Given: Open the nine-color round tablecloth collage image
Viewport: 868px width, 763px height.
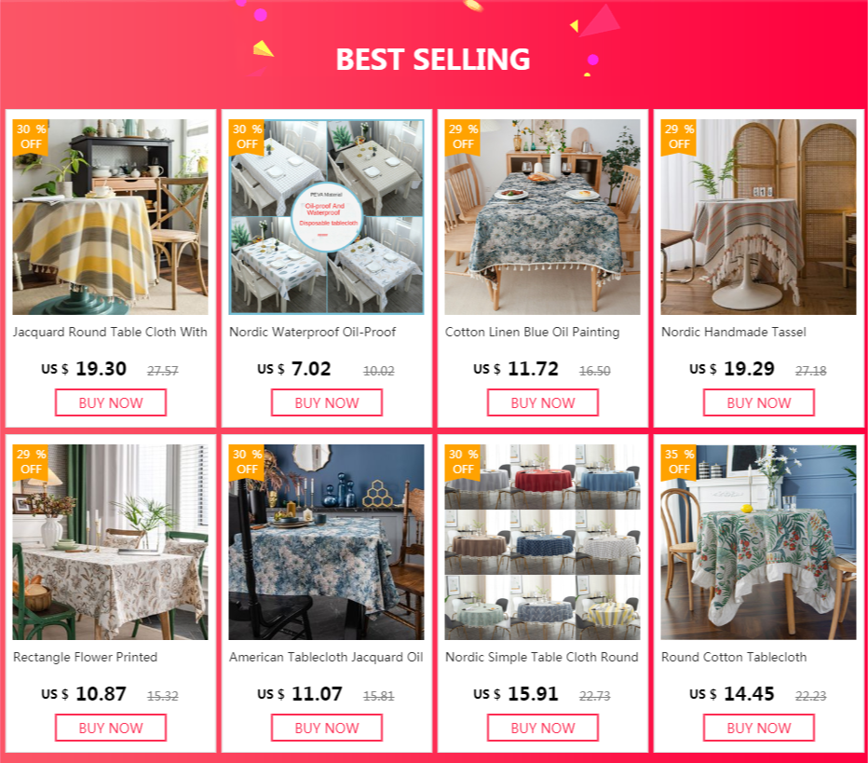Looking at the screenshot, I should pos(542,542).
